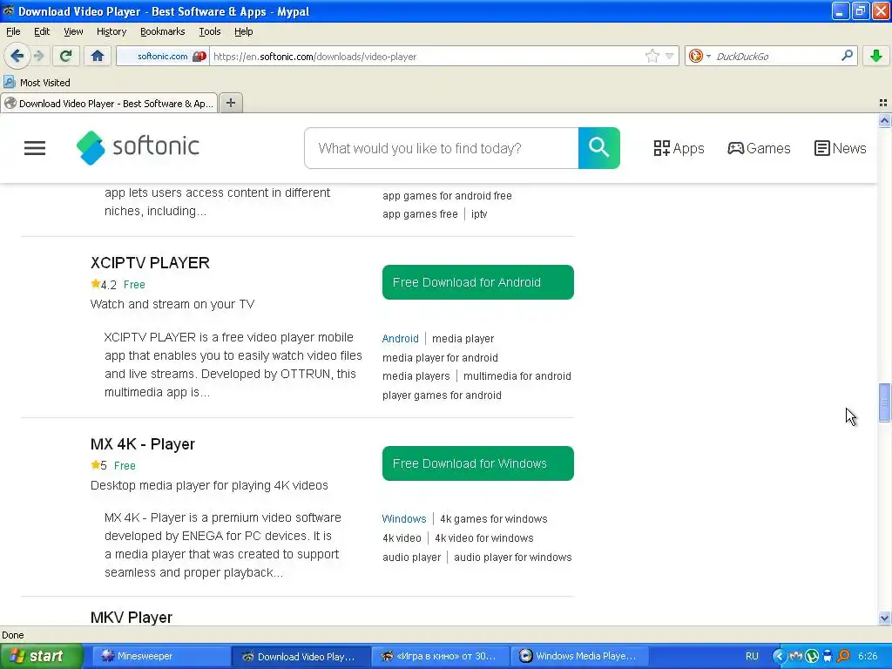Open the Games section
The image size is (892, 669).
pos(759,148)
